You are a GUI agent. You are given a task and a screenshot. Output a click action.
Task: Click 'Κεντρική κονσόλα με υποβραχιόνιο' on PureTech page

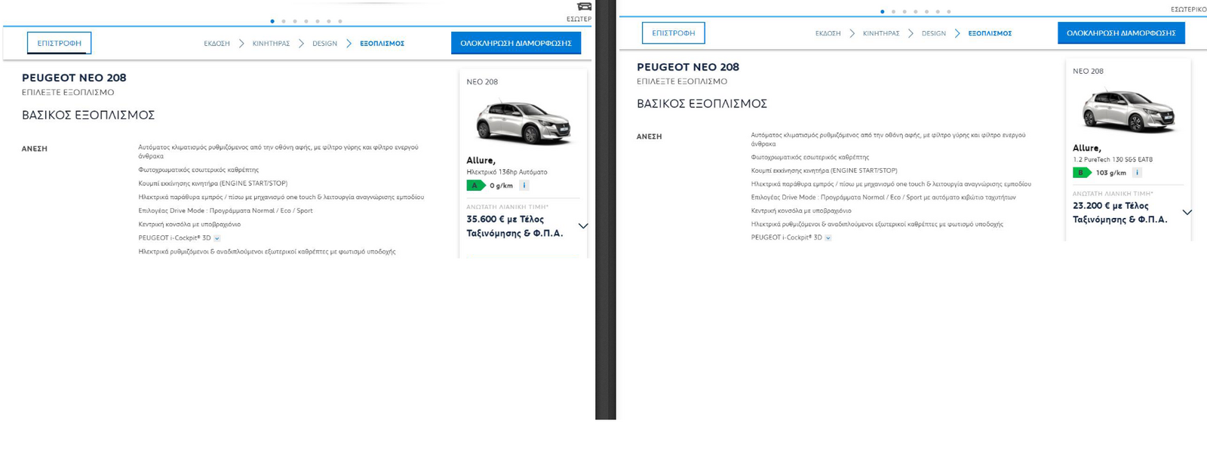click(x=801, y=211)
